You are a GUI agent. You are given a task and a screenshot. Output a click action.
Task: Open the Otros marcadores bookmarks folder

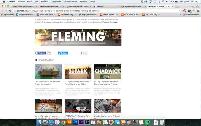tap(191, 15)
